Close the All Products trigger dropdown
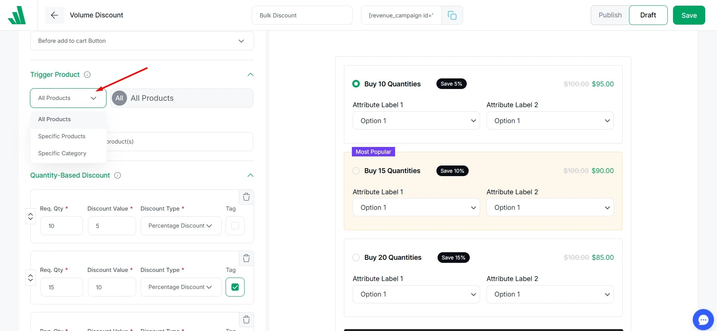The image size is (717, 331). coord(68,98)
